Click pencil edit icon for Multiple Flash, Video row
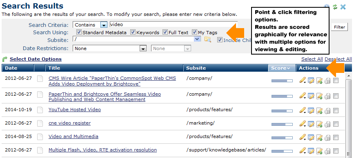 coord(303,151)
